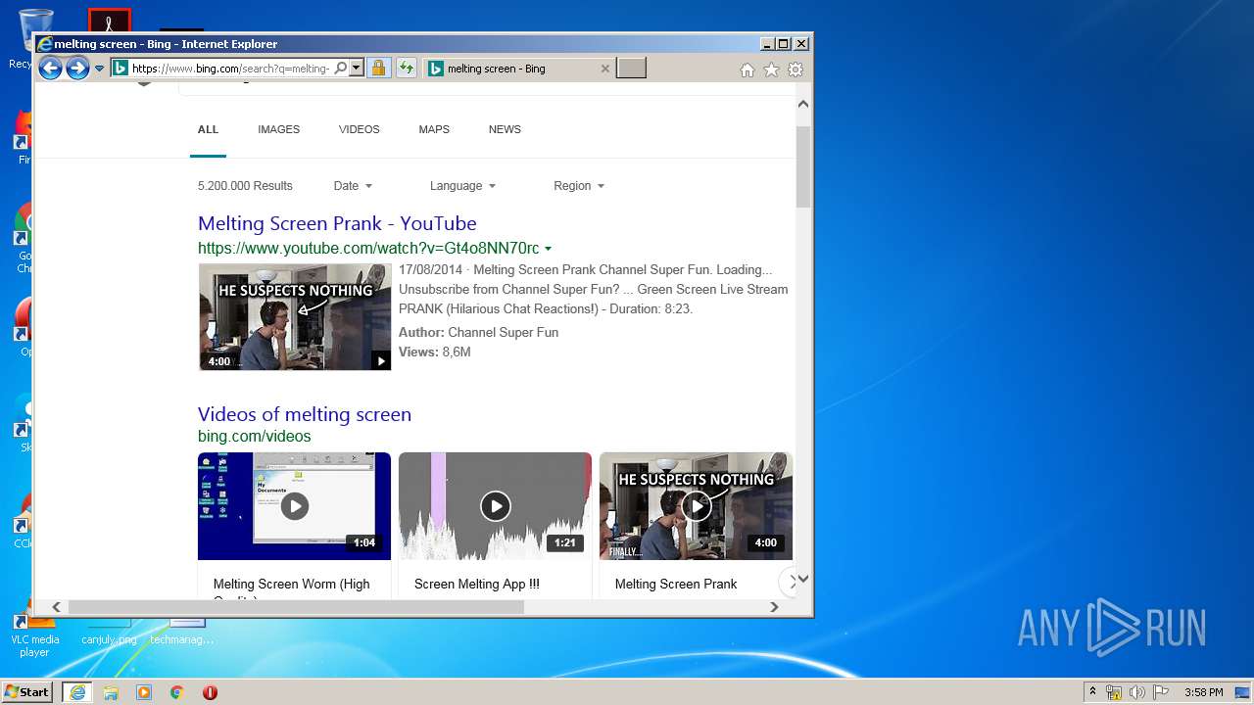The width and height of the screenshot is (1254, 705).
Task: Click the network tray icon
Action: coord(1114,692)
